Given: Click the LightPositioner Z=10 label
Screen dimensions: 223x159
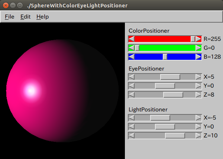Looking at the screenshot, I should (210, 136).
